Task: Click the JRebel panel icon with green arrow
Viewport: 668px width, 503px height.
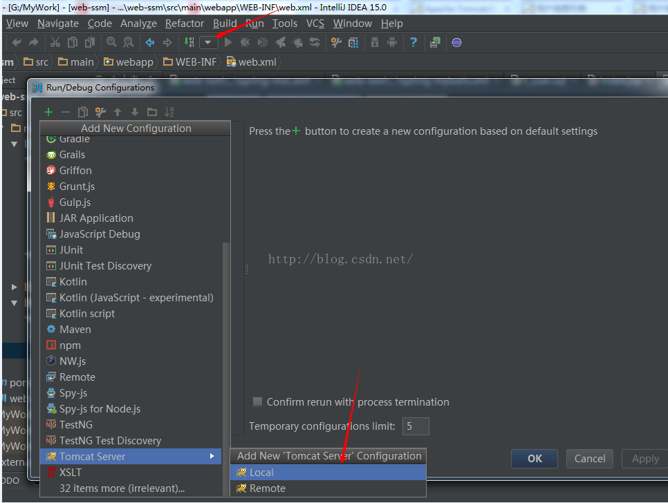Action: tap(435, 42)
